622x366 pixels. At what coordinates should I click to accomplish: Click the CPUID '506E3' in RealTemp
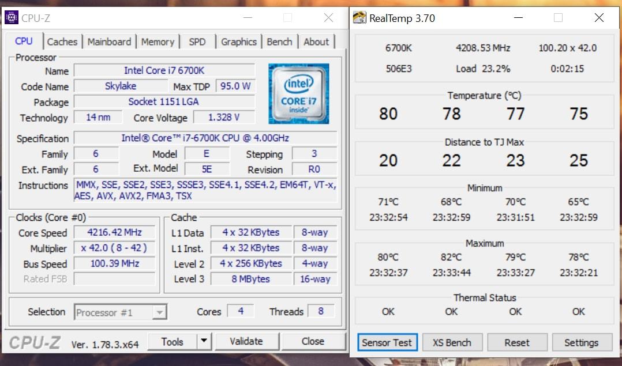click(399, 69)
